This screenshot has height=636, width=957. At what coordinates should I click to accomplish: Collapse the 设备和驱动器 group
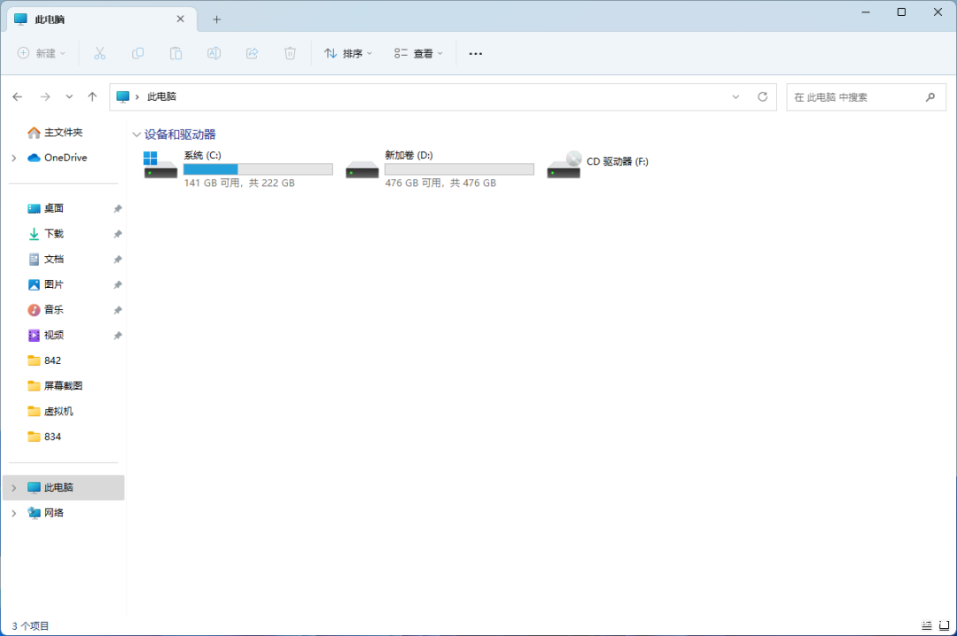pyautogui.click(x=136, y=135)
